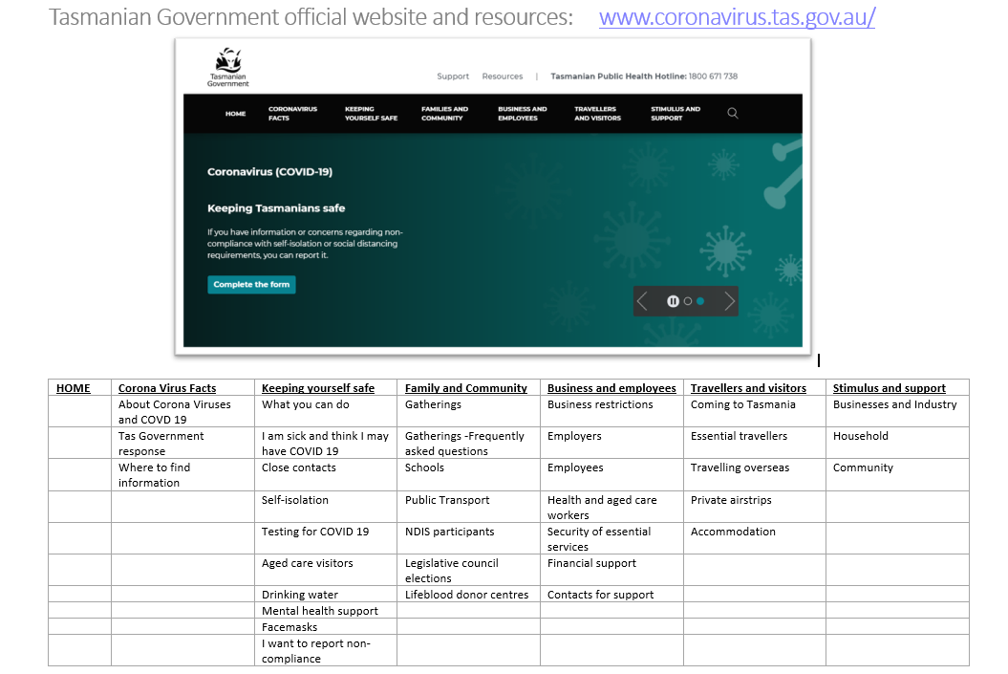Image resolution: width=1008 pixels, height=674 pixels.
Task: Open the CORONAVIRUS FACTS navigation dropdown
Action: point(292,113)
